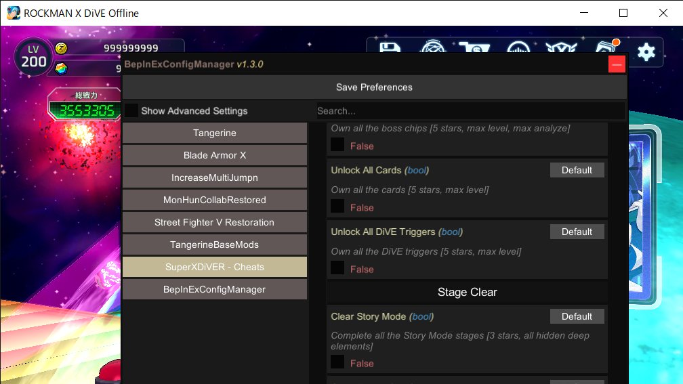The image size is (683, 384).
Task: Click the 'BepInExConfigManager v1.3.0' title text
Action: (193, 64)
